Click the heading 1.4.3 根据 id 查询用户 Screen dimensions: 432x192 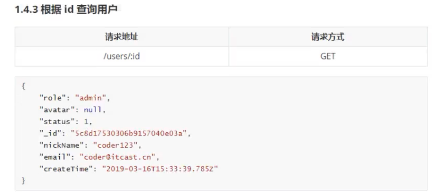[x=66, y=10]
